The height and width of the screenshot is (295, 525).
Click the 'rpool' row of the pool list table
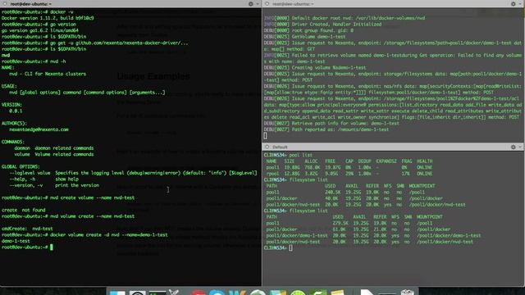tap(349, 174)
